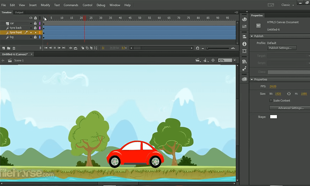Click the Publish Settings button
This screenshot has height=186, width=310.
282,48
